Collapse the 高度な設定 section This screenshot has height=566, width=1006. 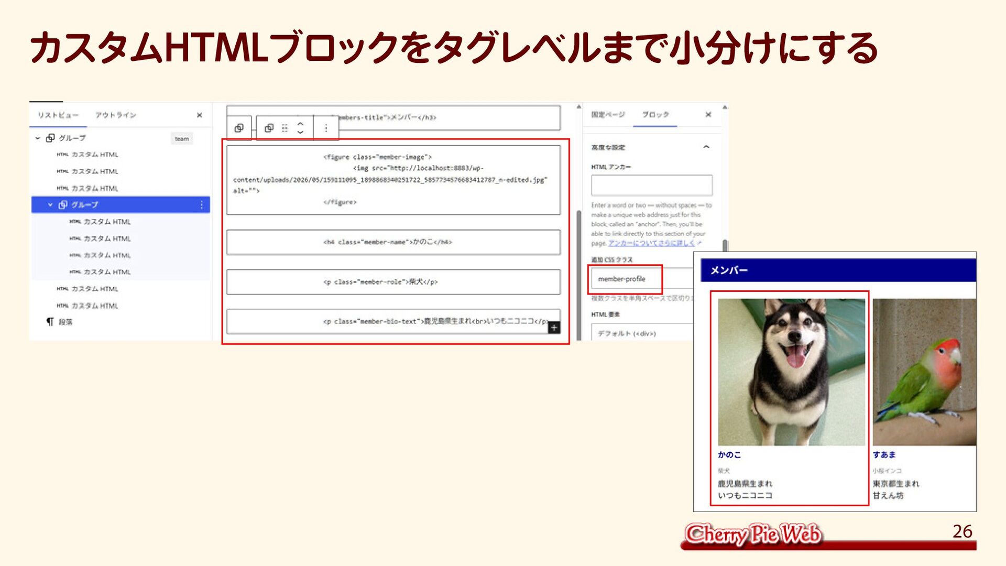[706, 147]
